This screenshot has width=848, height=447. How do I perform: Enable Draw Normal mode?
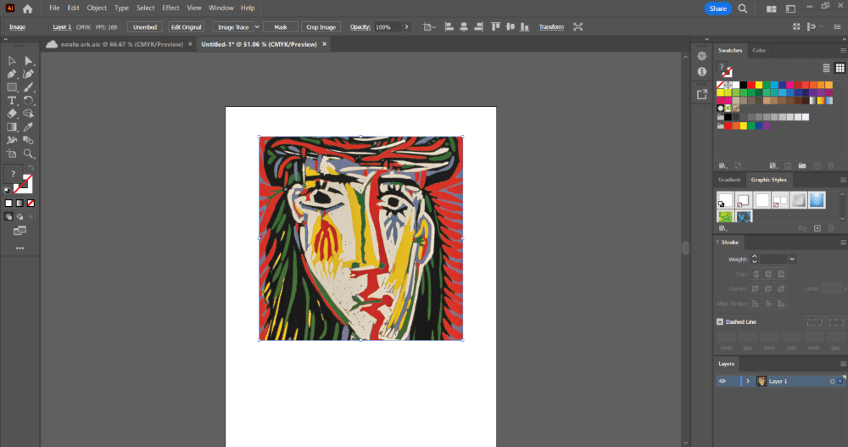click(x=8, y=216)
